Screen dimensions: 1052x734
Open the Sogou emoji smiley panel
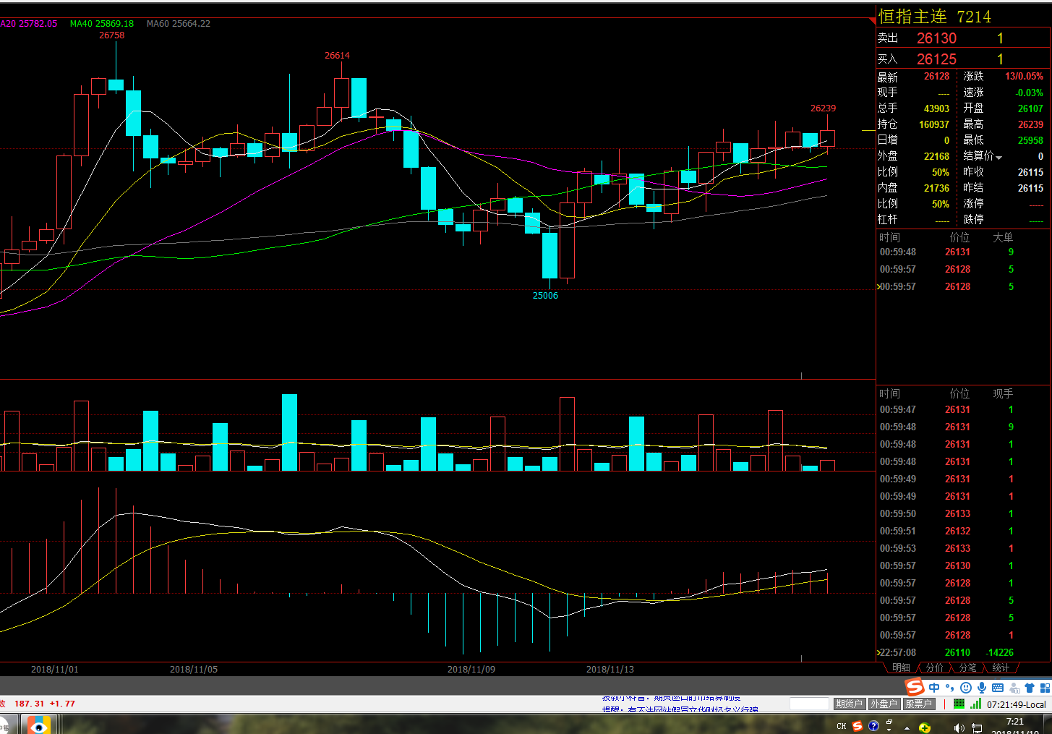click(x=966, y=688)
